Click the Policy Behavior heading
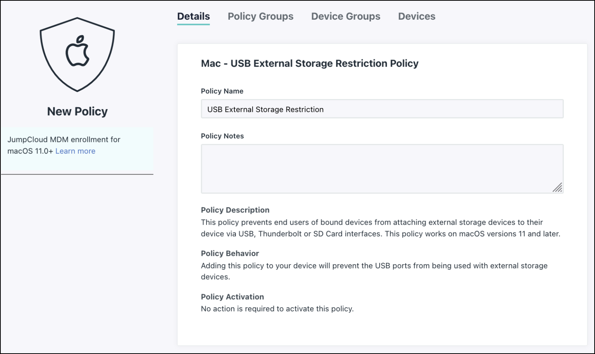595x354 pixels. click(x=230, y=253)
